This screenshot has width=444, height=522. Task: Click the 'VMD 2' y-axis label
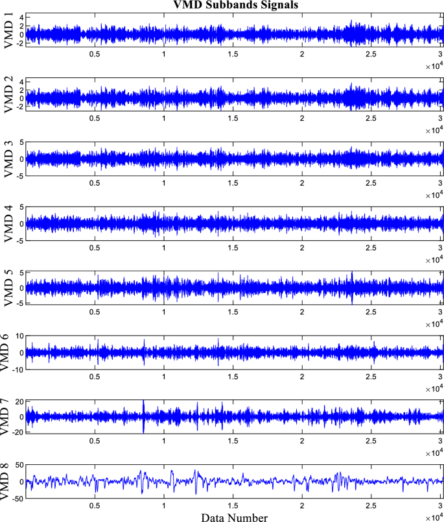(8, 95)
